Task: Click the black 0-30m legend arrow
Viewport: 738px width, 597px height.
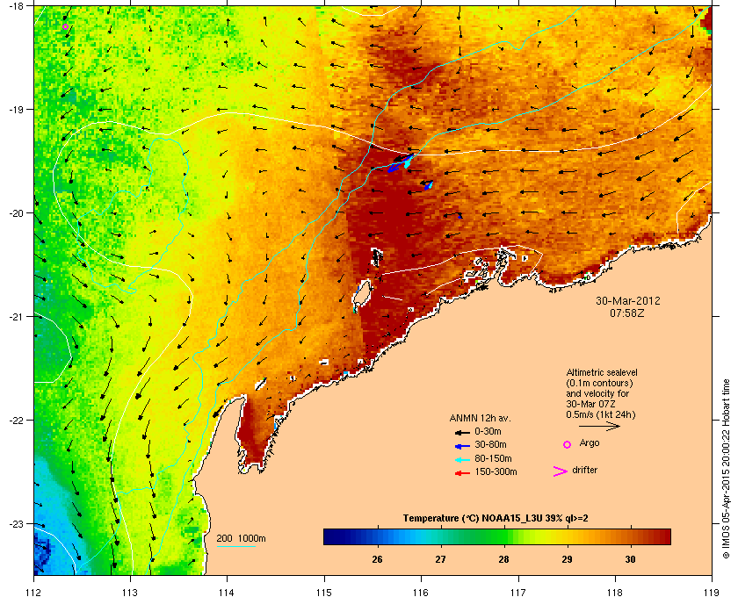Action: point(462,432)
